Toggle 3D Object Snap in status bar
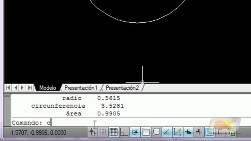Image resolution: width=251 pixels, height=141 pixels. (x=156, y=132)
